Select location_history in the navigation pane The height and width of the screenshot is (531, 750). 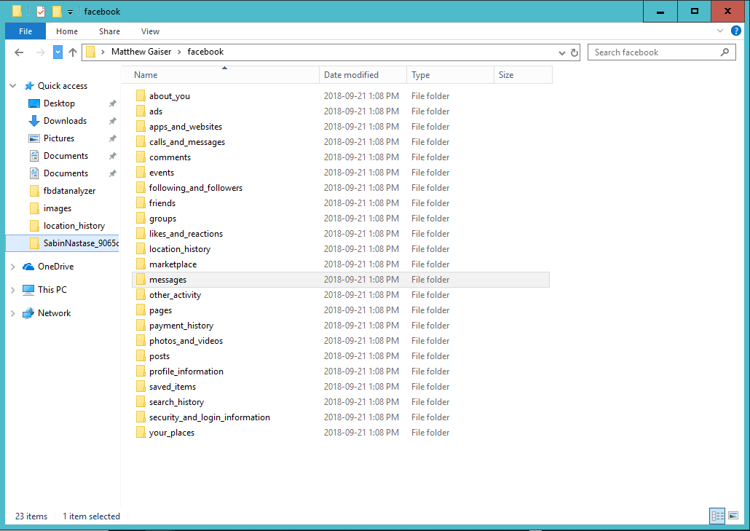[74, 226]
